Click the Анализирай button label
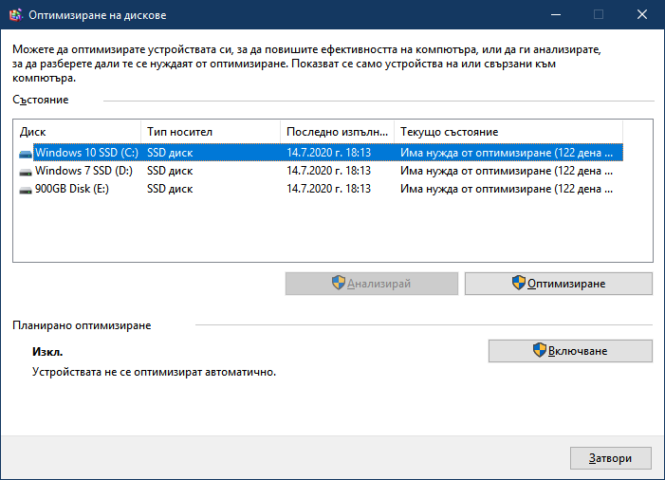The width and height of the screenshot is (665, 480). click(379, 284)
